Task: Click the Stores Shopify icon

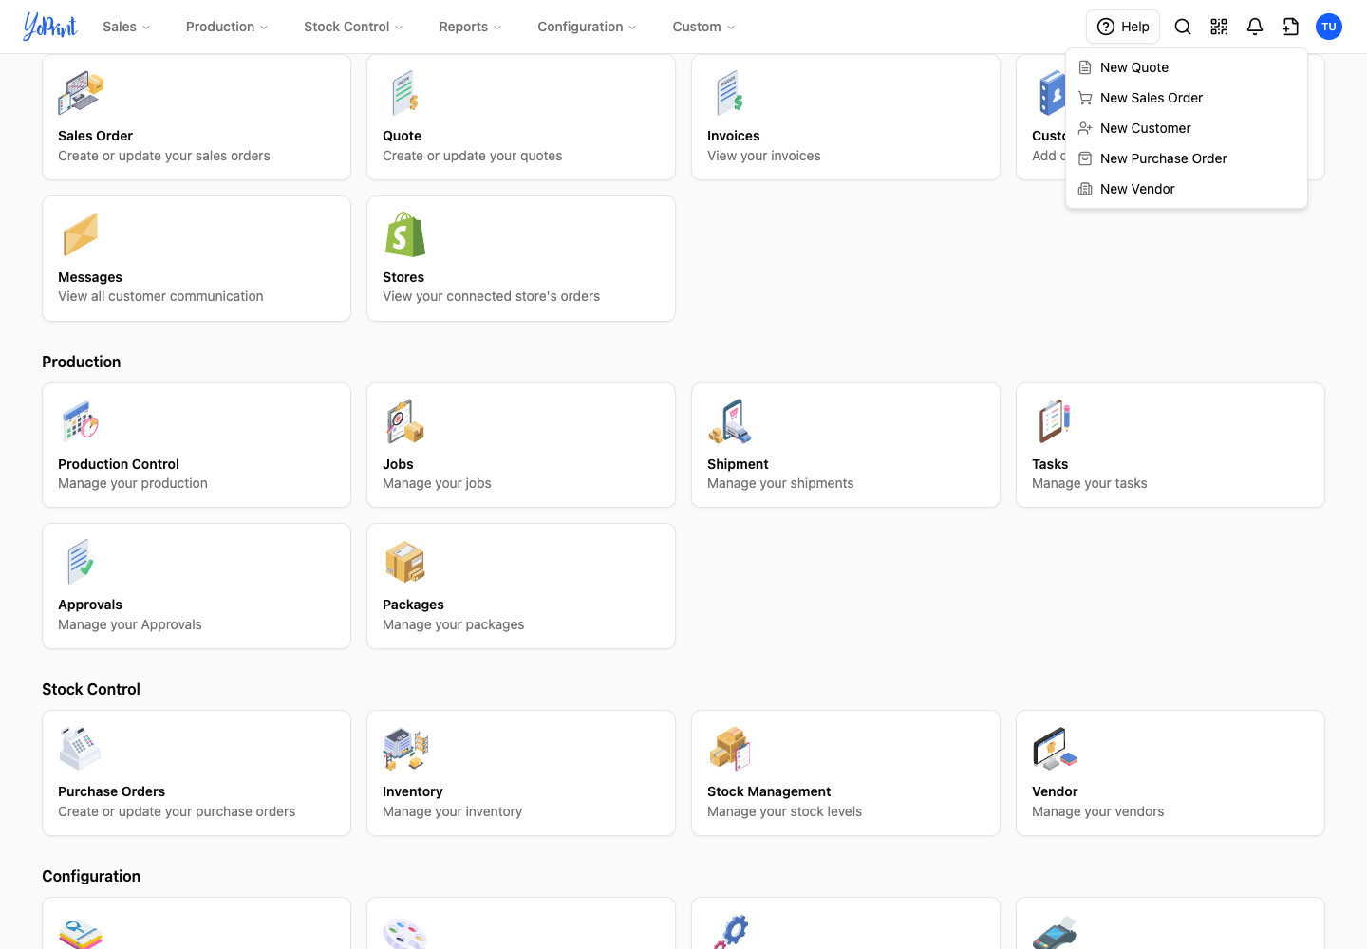Action: point(405,234)
